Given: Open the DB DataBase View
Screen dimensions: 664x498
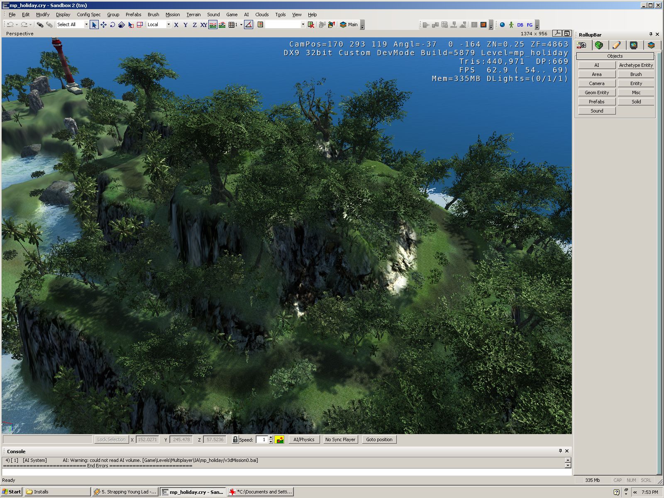Looking at the screenshot, I should point(520,24).
